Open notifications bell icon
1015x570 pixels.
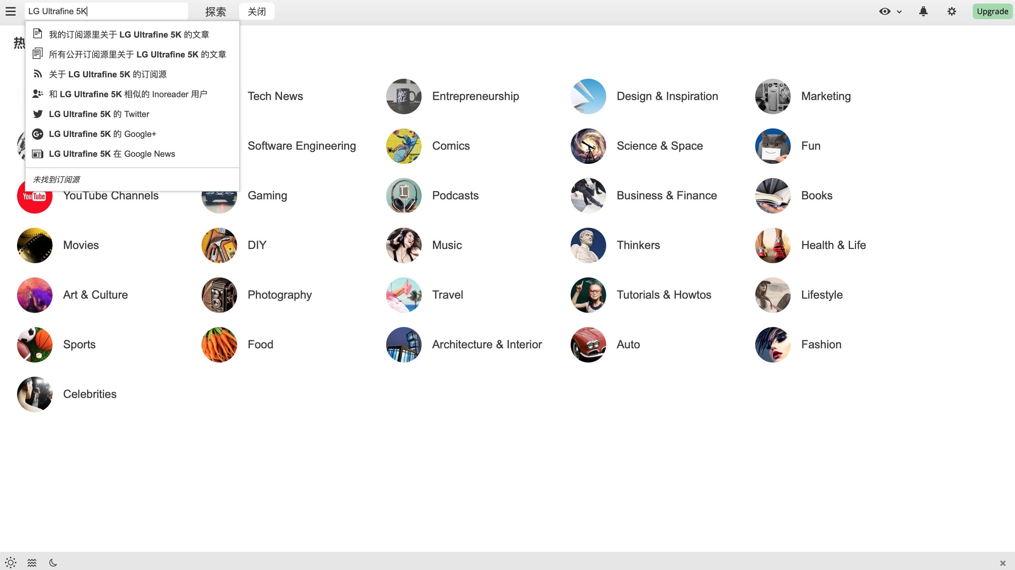point(923,11)
